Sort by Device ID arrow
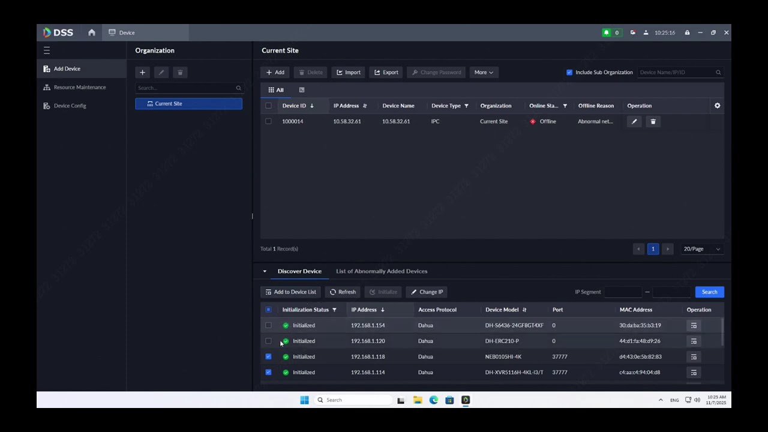This screenshot has height=432, width=768. [x=312, y=106]
